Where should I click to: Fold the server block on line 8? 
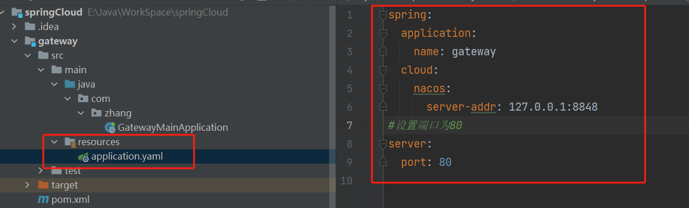(383, 144)
